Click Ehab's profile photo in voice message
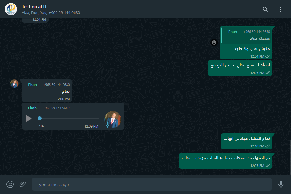Image resolution: width=291 pixels, height=194 pixels. (113, 119)
